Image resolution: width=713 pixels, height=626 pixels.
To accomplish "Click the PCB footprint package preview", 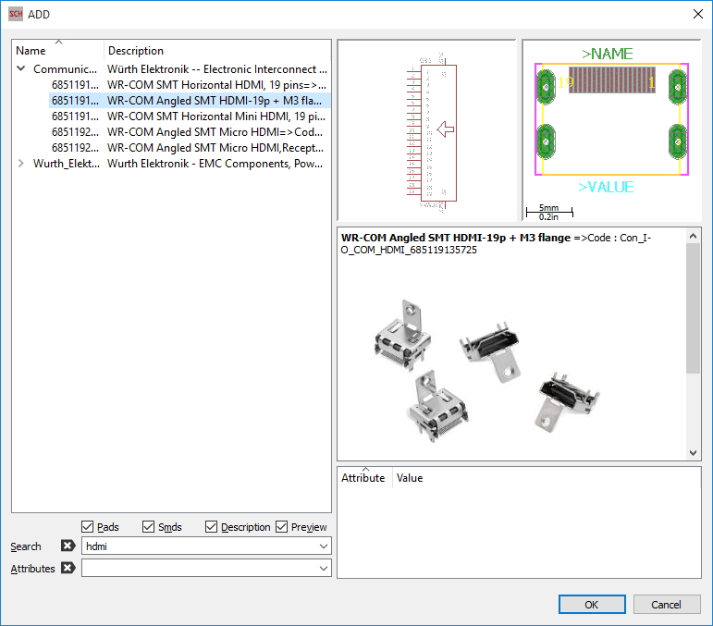I will click(611, 131).
